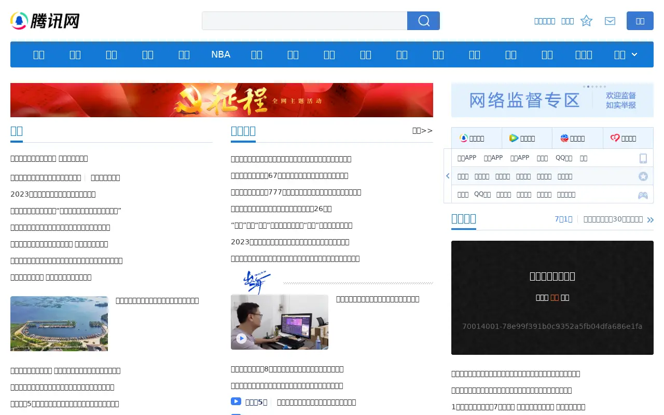Open the headline containing 30 beside the date

pyautogui.click(x=613, y=219)
